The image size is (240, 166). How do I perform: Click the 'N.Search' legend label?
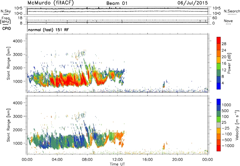point(232,11)
